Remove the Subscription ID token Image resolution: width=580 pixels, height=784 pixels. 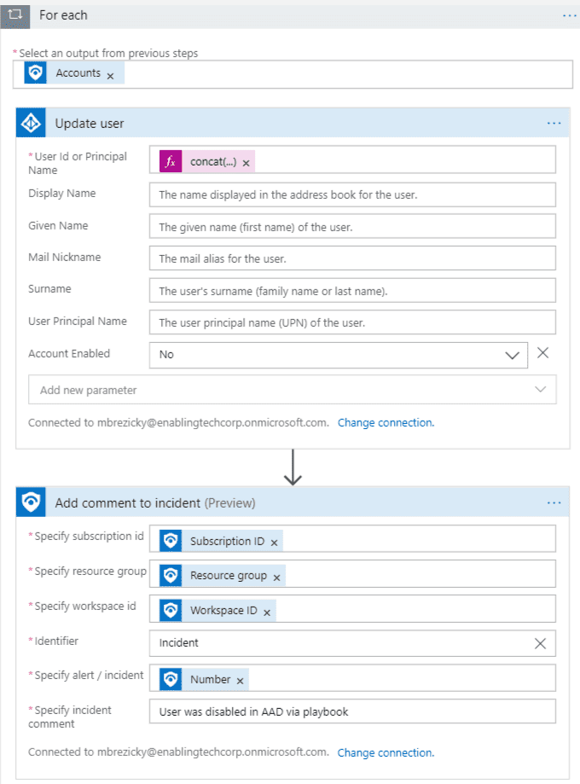(274, 543)
